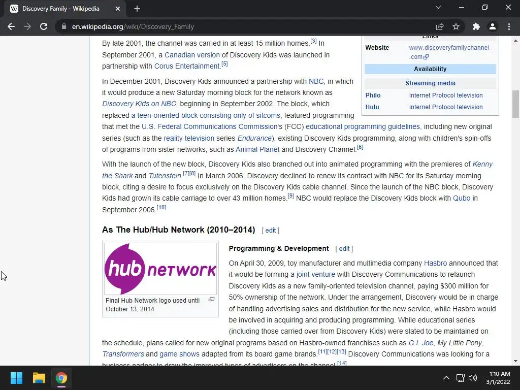This screenshot has width=520, height=390.
Task: Open the joint venture link
Action: click(315, 275)
